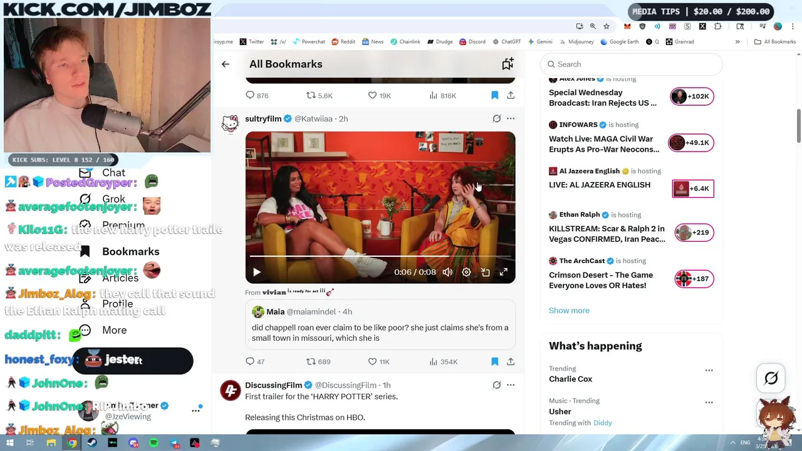Open video settings gear

[x=466, y=272]
